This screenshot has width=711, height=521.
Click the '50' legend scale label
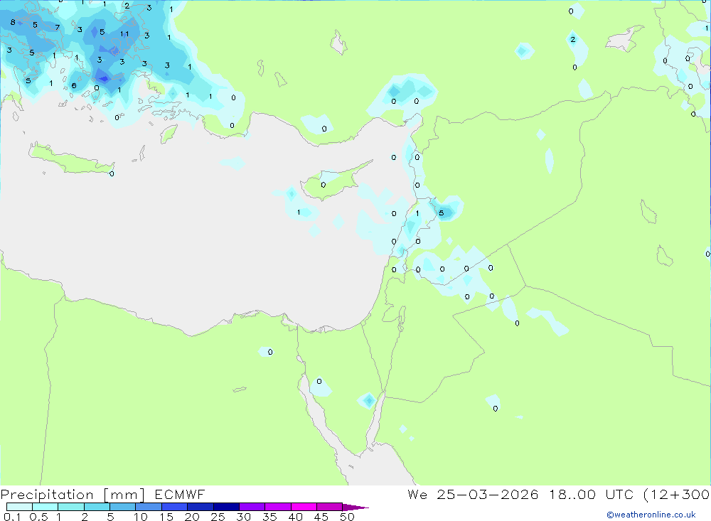(347, 517)
